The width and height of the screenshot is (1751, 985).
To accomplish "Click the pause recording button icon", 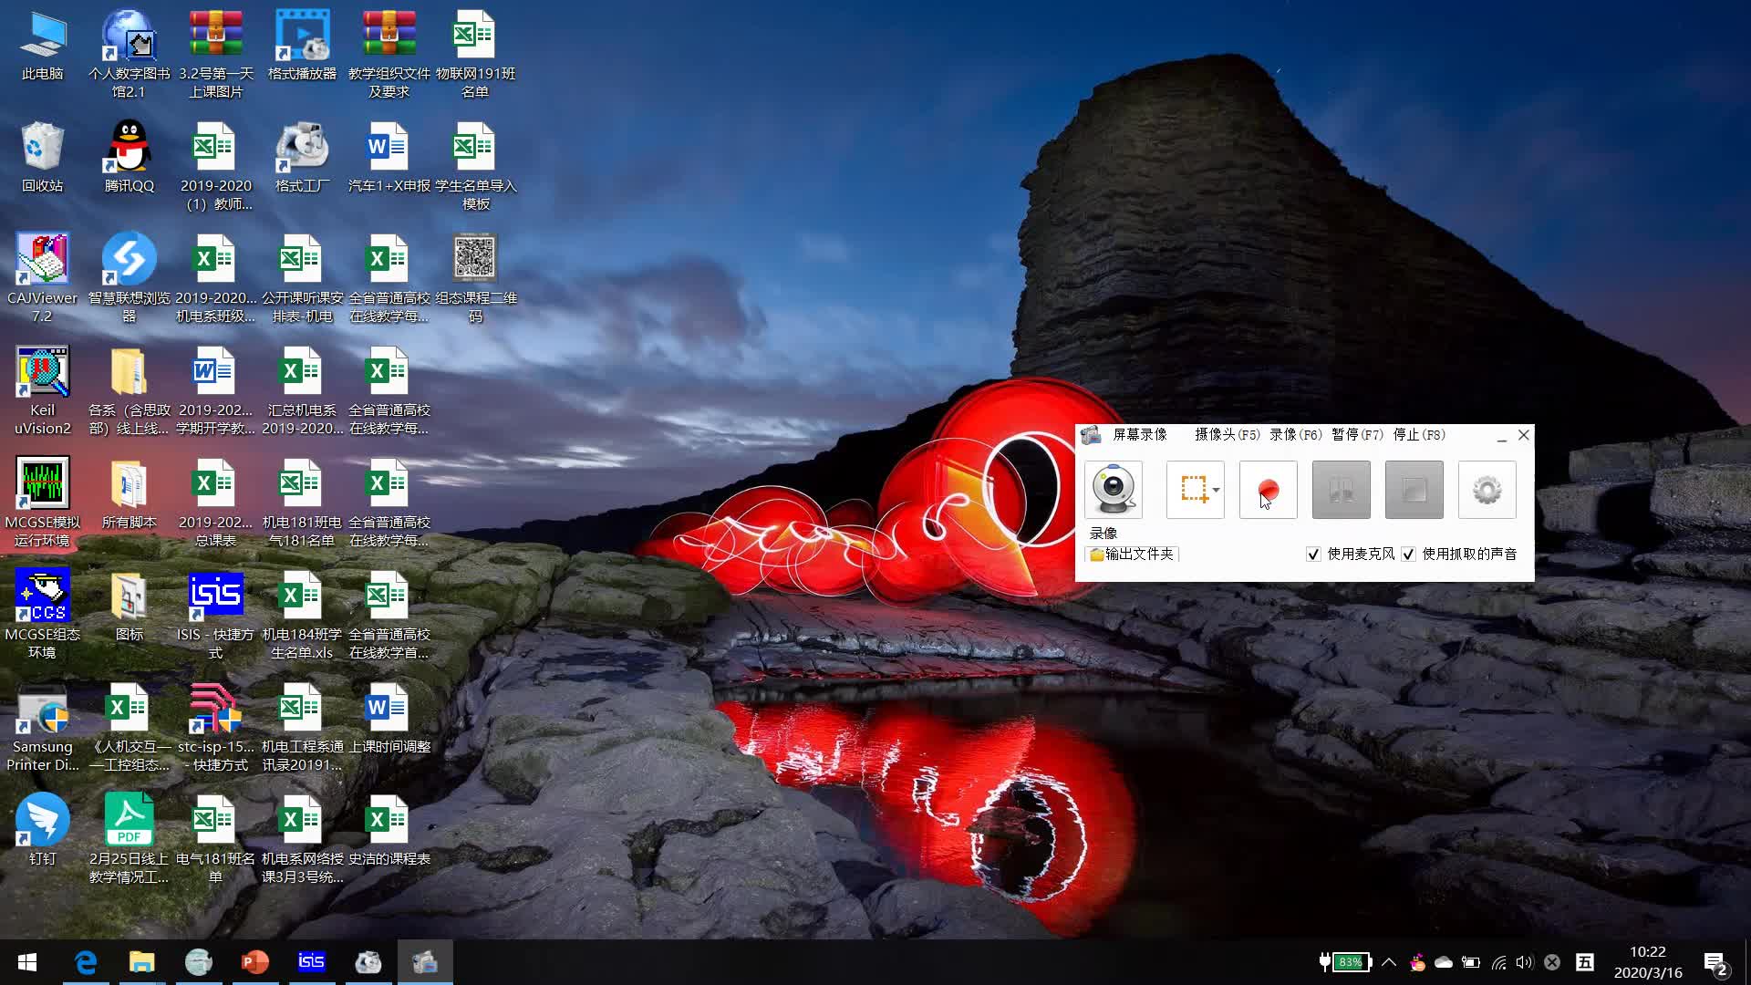I will (1341, 490).
